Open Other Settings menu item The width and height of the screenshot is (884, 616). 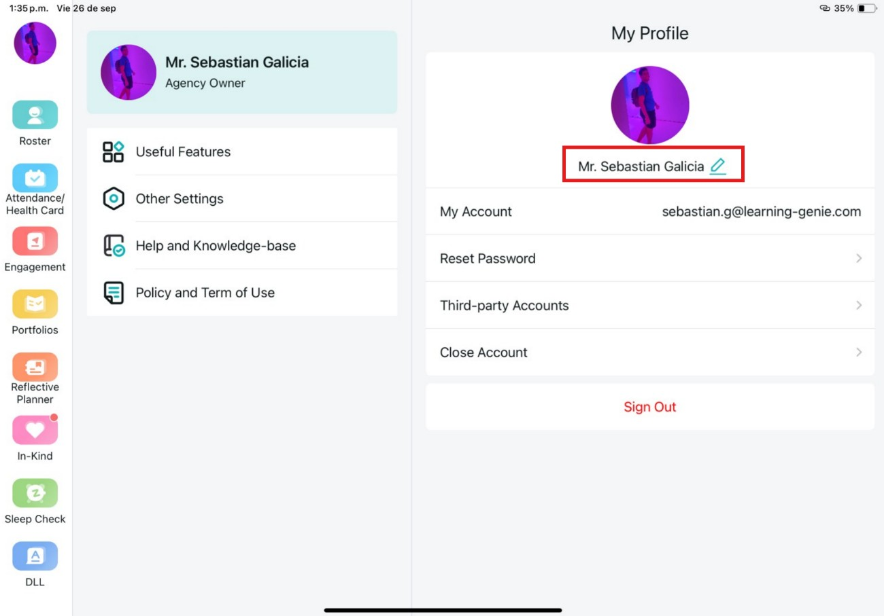[242, 199]
